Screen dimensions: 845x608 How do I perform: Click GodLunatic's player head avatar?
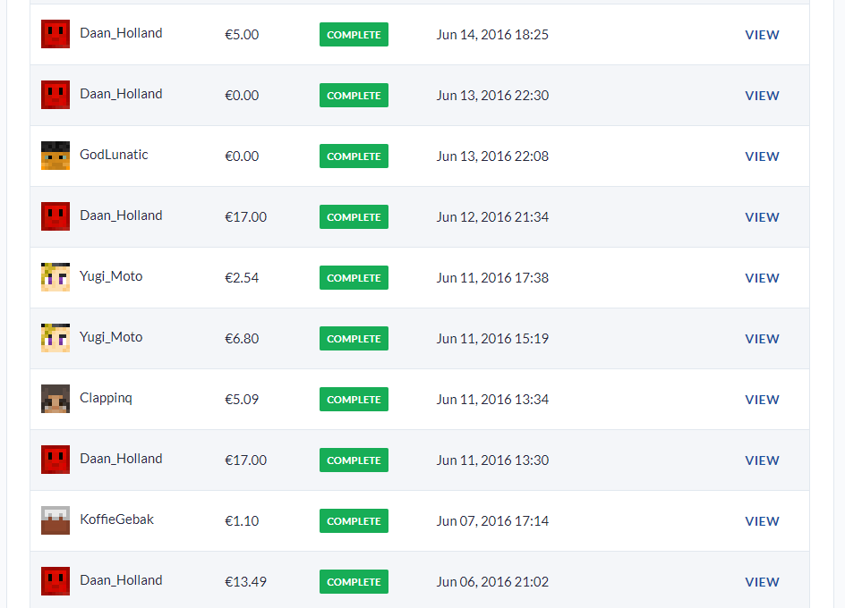[x=55, y=156]
